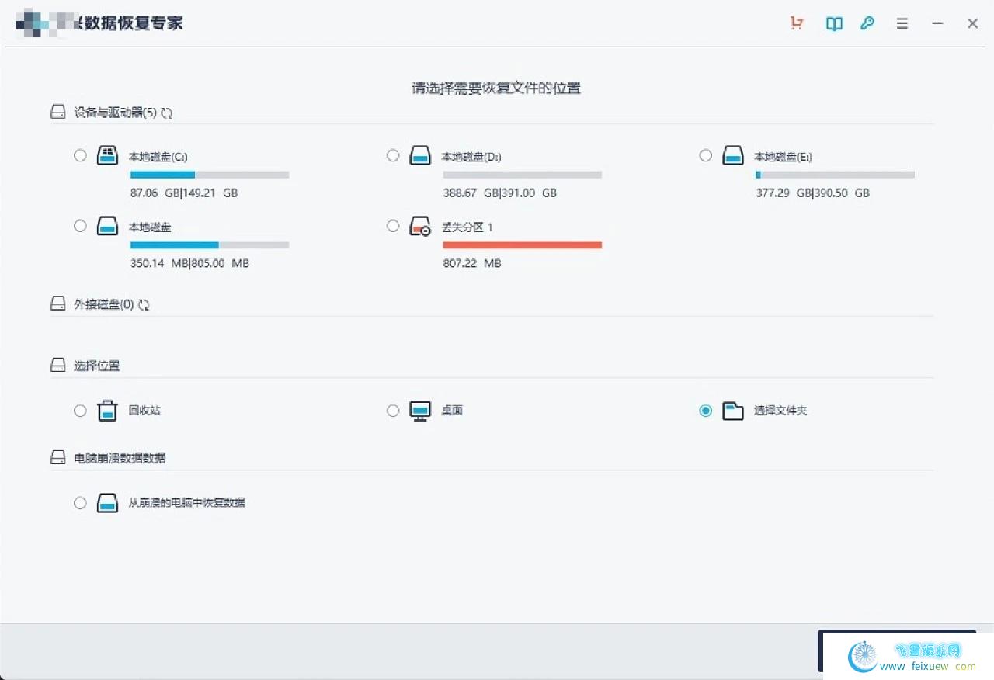Refresh the 外接磁盘 list
The width and height of the screenshot is (994, 680).
(x=143, y=305)
